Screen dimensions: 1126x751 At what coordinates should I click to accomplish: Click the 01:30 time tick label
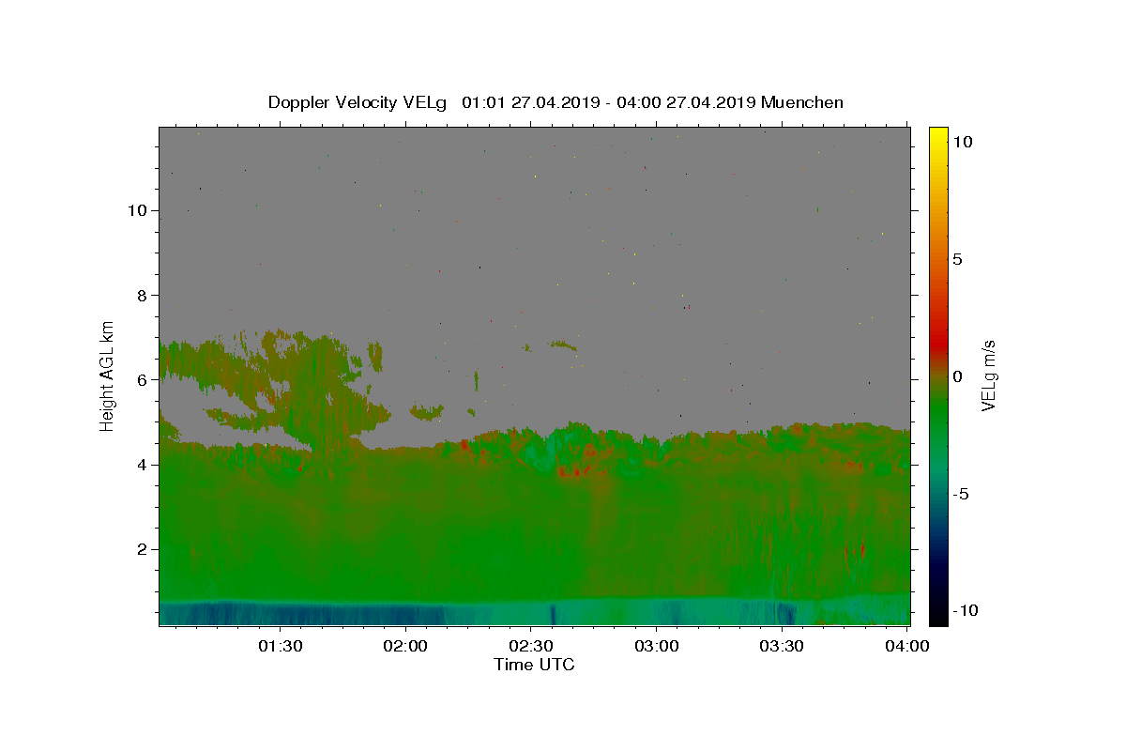280,646
